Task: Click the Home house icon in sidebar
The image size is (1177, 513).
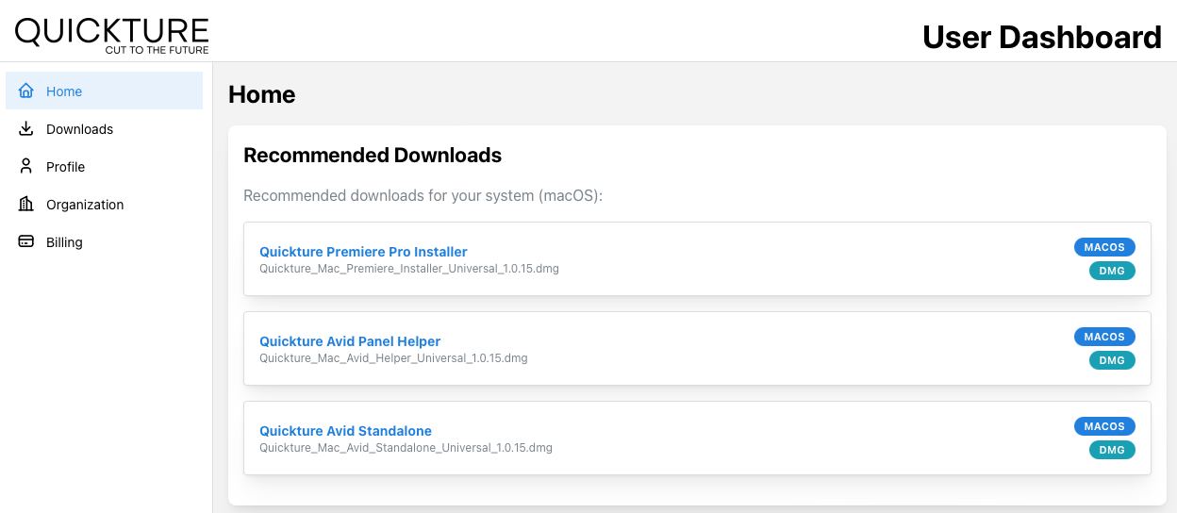Action: pos(26,91)
